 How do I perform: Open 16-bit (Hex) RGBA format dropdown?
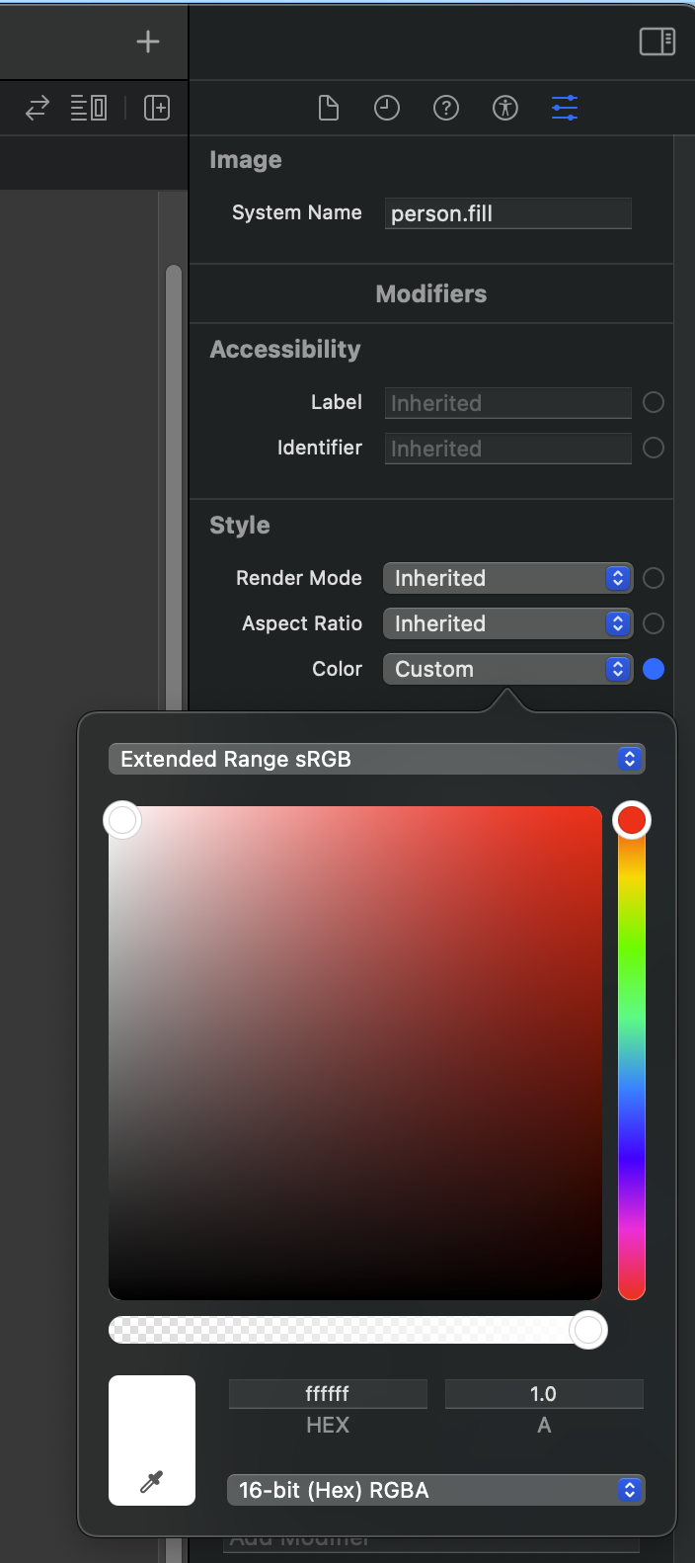click(435, 1490)
